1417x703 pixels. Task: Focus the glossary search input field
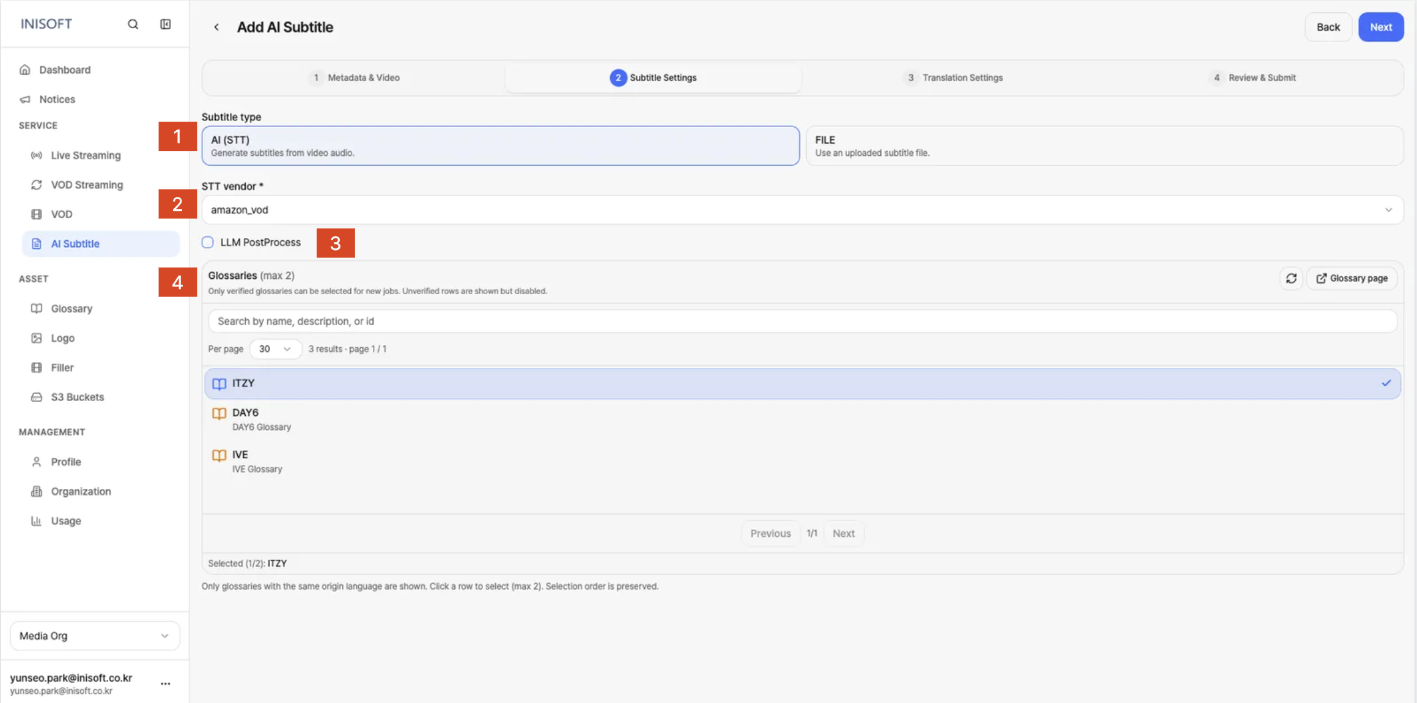pos(802,321)
